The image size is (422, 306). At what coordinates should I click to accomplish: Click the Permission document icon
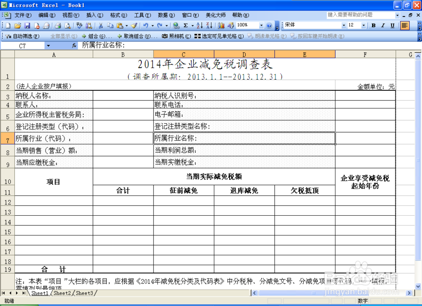click(x=37, y=26)
